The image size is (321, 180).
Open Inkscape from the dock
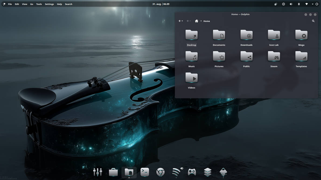(223, 172)
